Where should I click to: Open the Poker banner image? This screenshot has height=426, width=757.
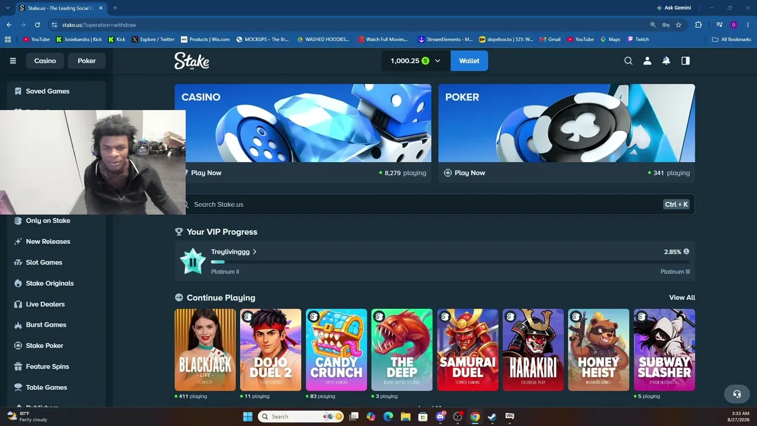coord(567,123)
